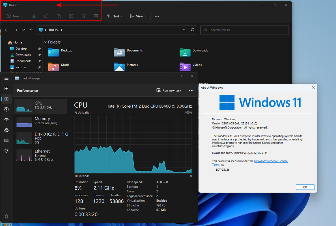Close the About Windows dialog
Viewport: 336px width, 226px height.
coord(313,88)
